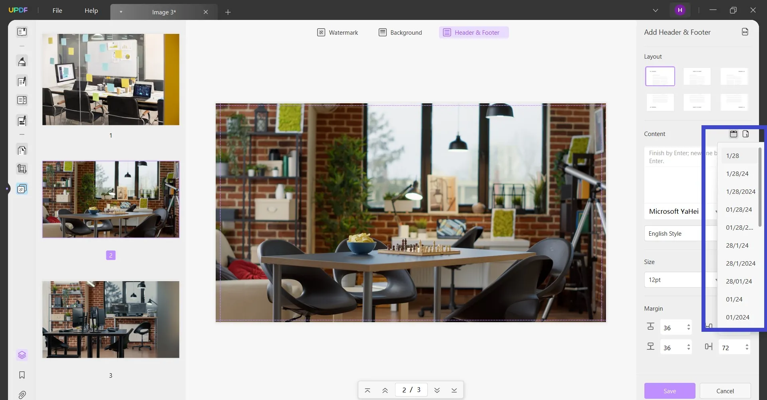The image size is (767, 400).
Task: Open the attachment paperclip icon
Action: (22, 395)
